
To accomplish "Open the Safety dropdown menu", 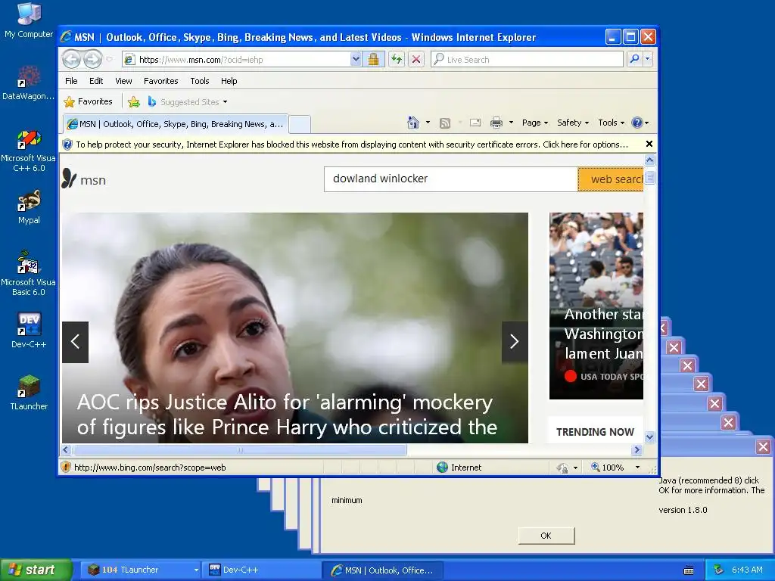I will coord(573,123).
